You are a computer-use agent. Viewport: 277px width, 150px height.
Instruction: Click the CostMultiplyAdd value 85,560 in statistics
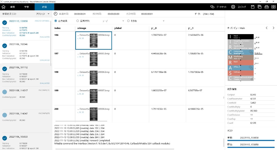[254, 111]
